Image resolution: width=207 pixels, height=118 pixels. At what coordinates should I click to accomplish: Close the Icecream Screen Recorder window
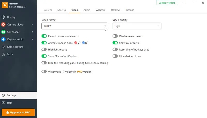[x=203, y=3]
